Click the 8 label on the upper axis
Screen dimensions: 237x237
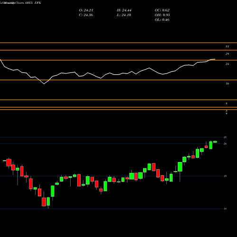click(227, 104)
